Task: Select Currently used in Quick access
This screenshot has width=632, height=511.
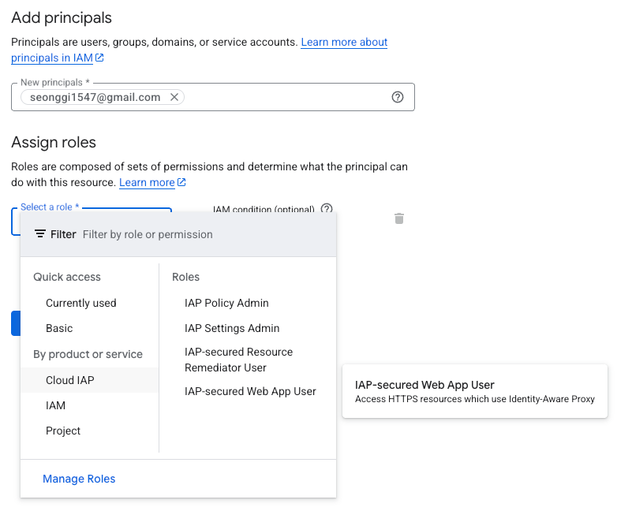Action: tap(81, 303)
